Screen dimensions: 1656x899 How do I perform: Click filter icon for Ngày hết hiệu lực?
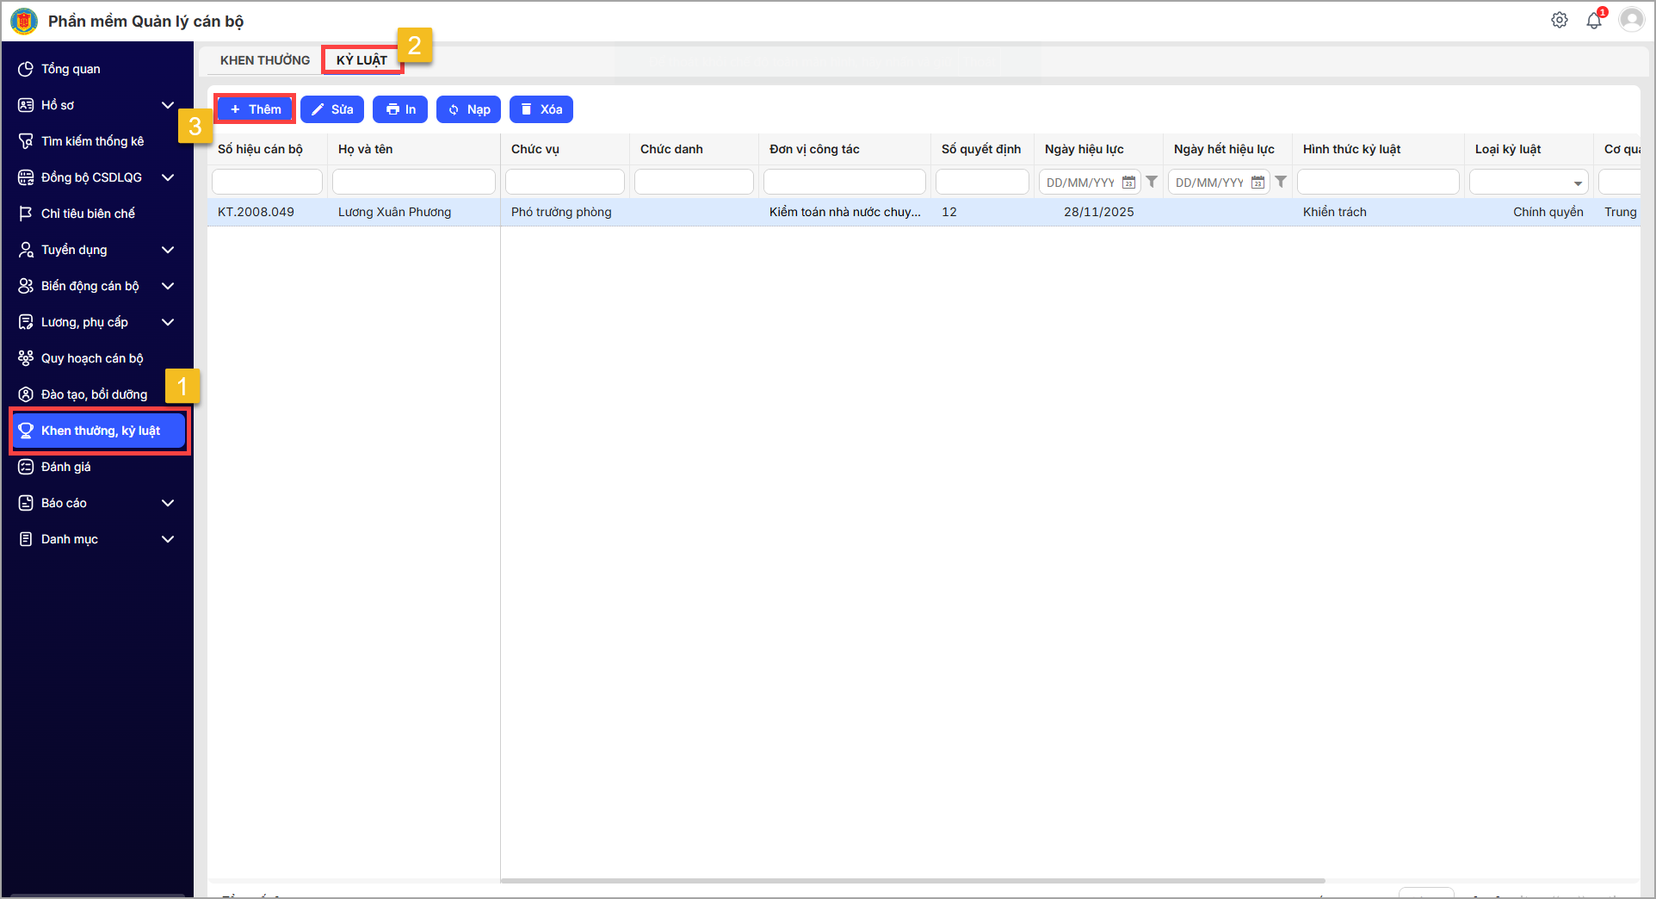pos(1281,182)
